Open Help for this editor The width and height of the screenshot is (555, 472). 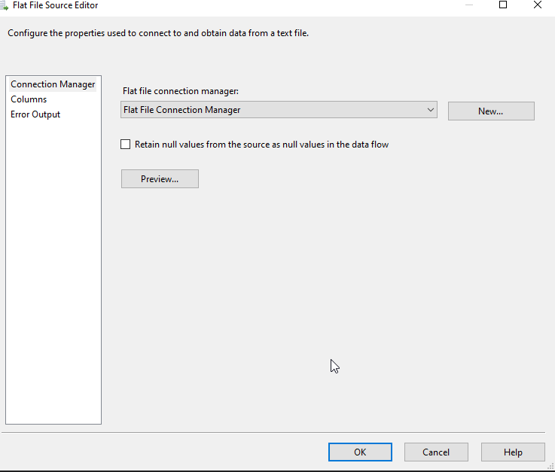(x=513, y=452)
